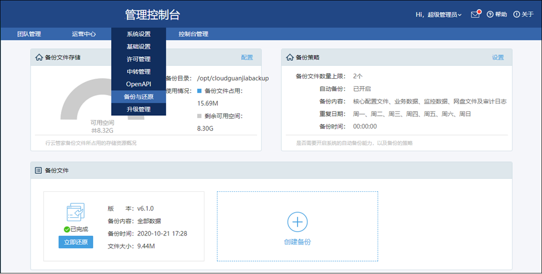
Task: Choose OpenAPI from the dropdown menu
Action: point(138,84)
